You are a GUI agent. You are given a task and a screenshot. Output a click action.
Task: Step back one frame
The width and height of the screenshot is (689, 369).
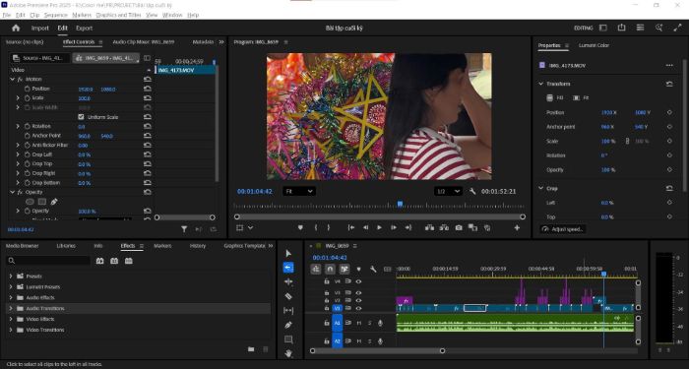click(365, 227)
